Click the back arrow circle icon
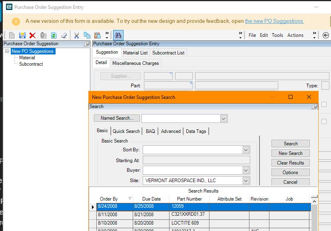The height and width of the screenshot is (231, 331). [x=325, y=35]
